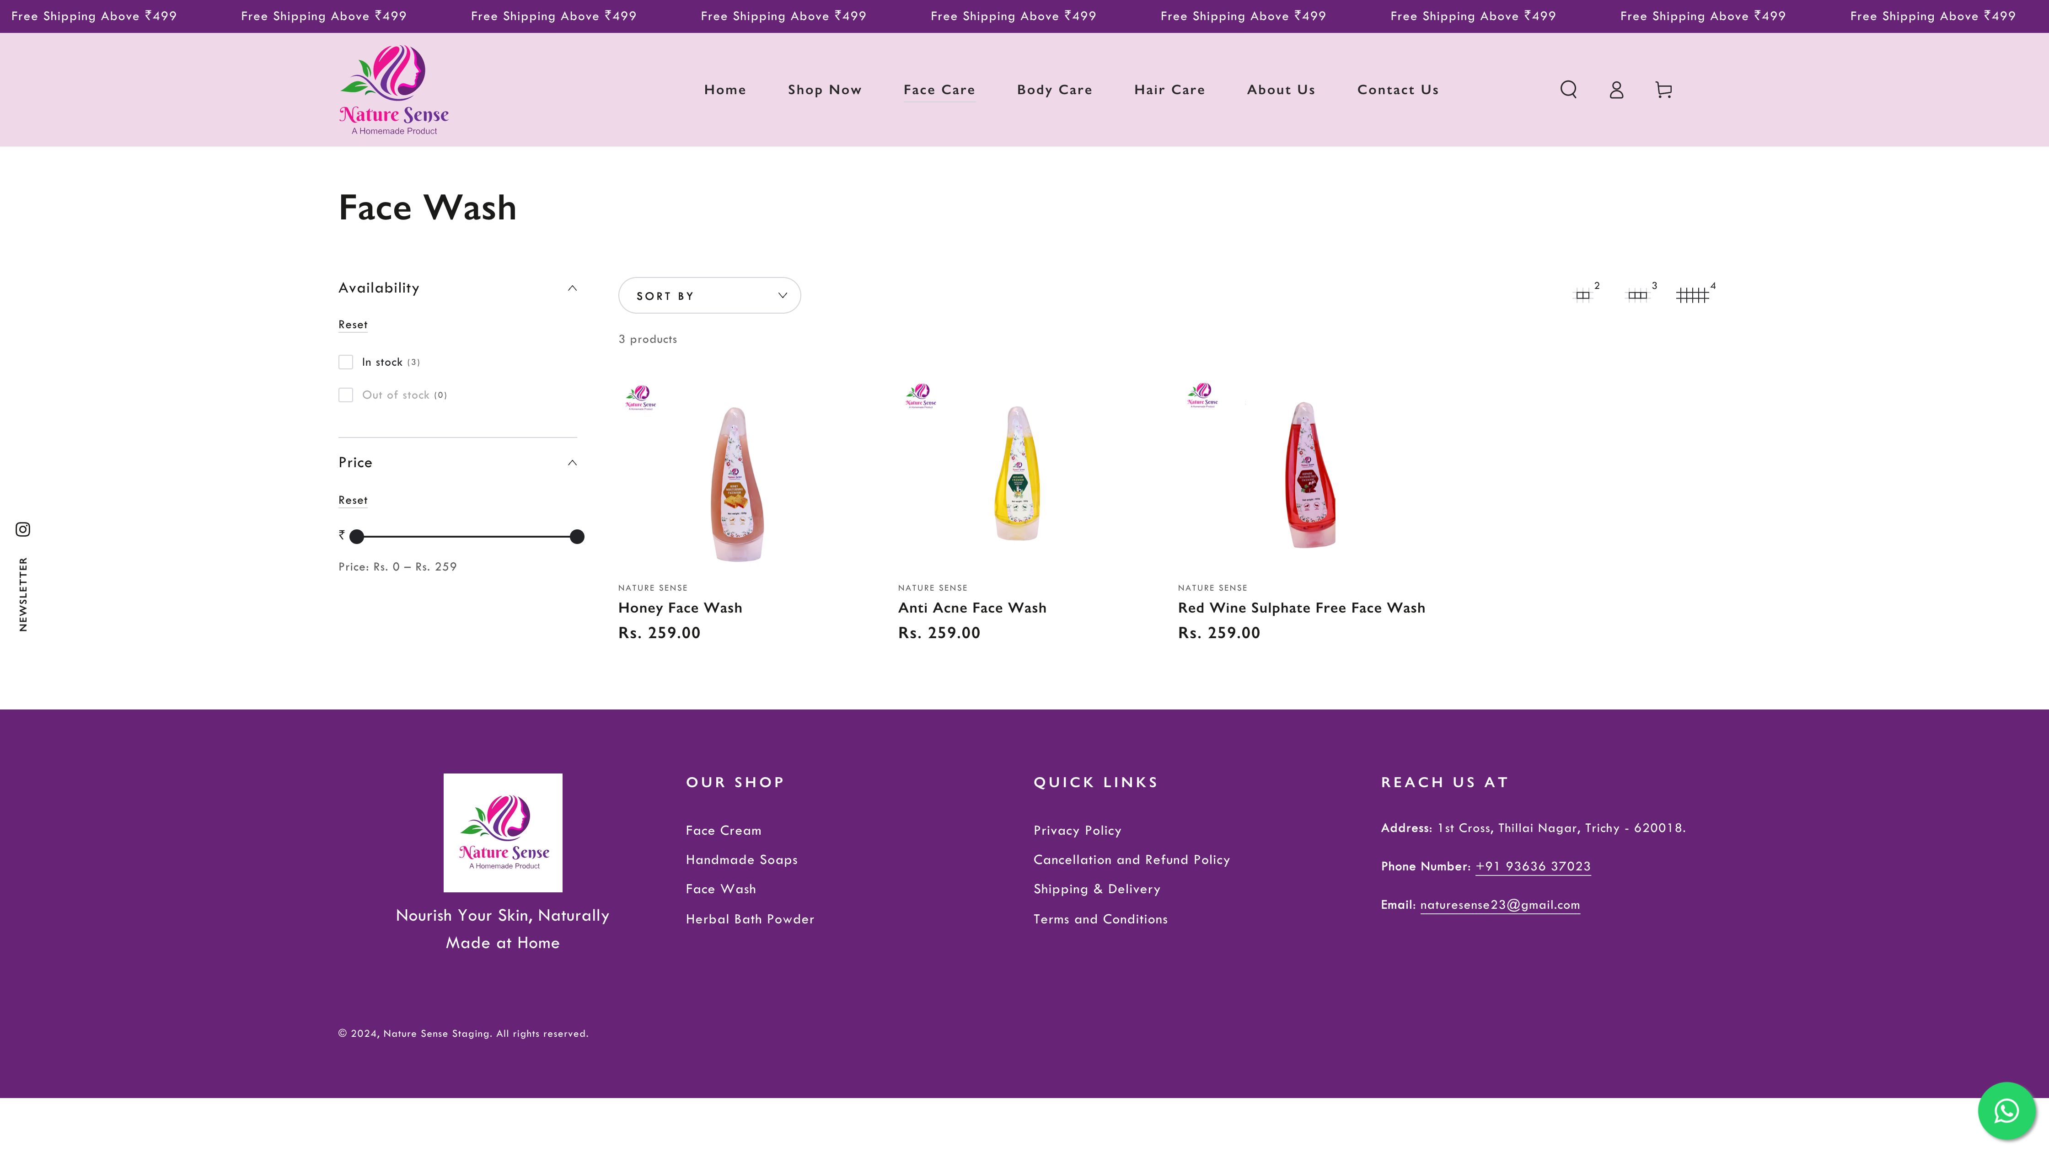Switch to 4-column grid view
The width and height of the screenshot is (2049, 1152).
pos(1692,295)
